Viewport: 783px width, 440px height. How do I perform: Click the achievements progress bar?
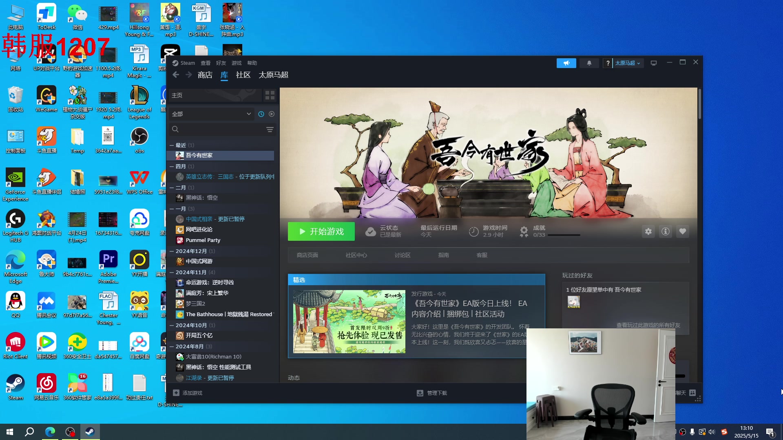[x=564, y=235]
